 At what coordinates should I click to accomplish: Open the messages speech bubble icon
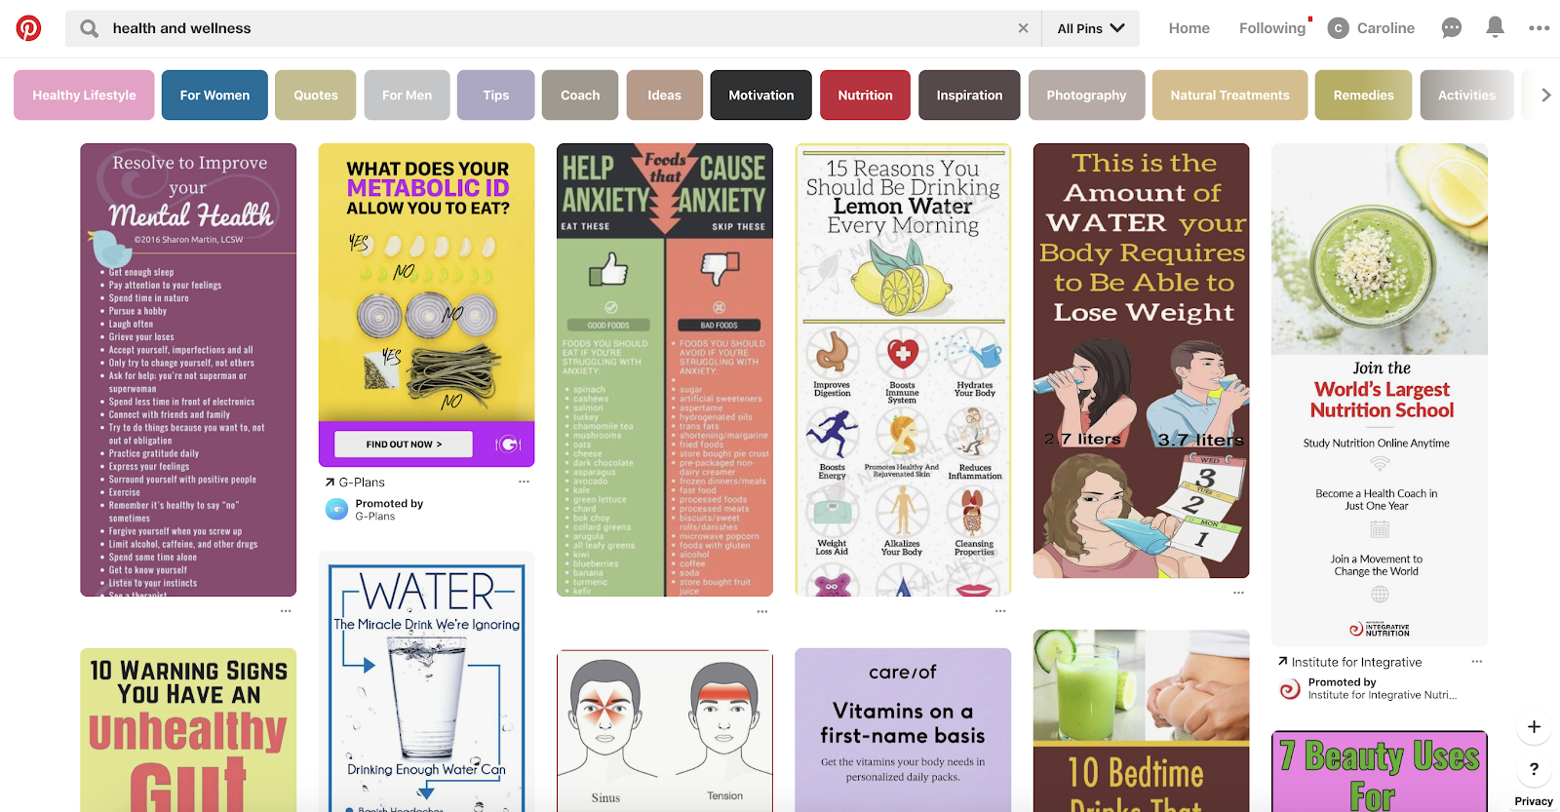pos(1452,28)
